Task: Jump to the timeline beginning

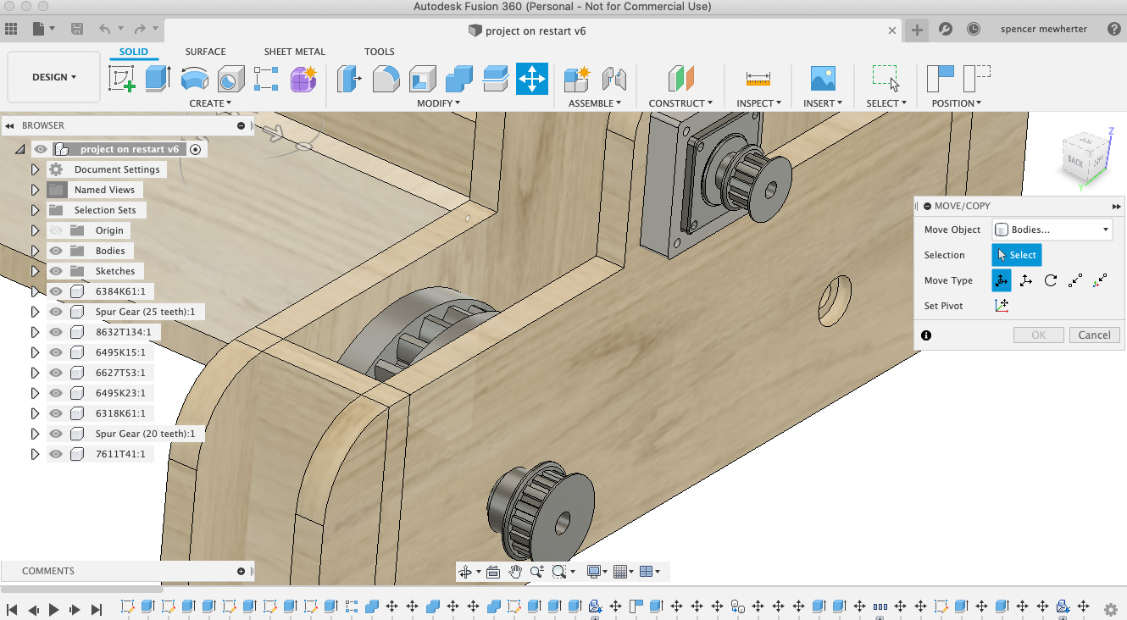Action: (x=13, y=609)
